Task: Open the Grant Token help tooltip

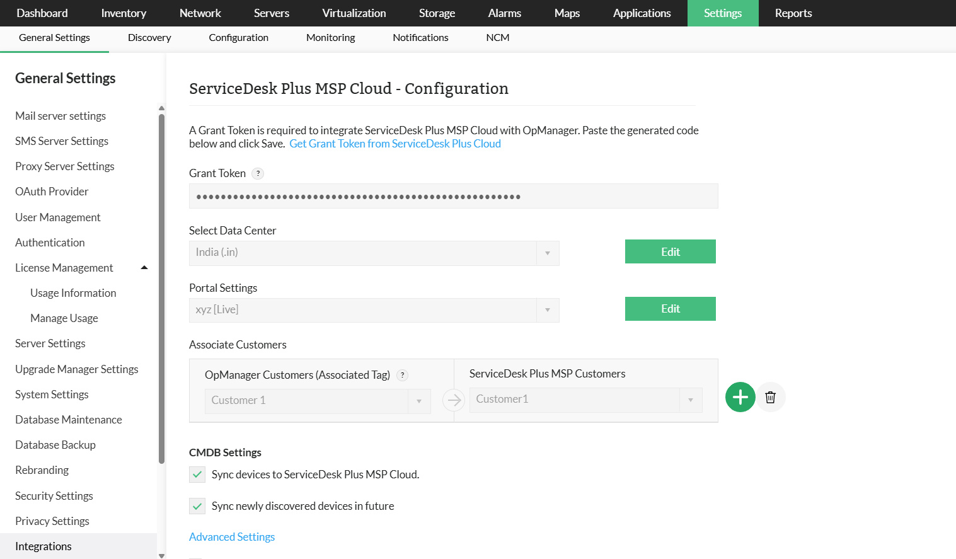Action: [x=257, y=173]
